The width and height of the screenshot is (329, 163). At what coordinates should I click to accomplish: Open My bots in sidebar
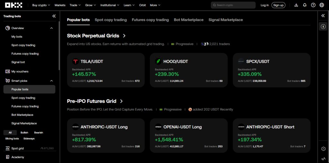pyautogui.click(x=17, y=37)
